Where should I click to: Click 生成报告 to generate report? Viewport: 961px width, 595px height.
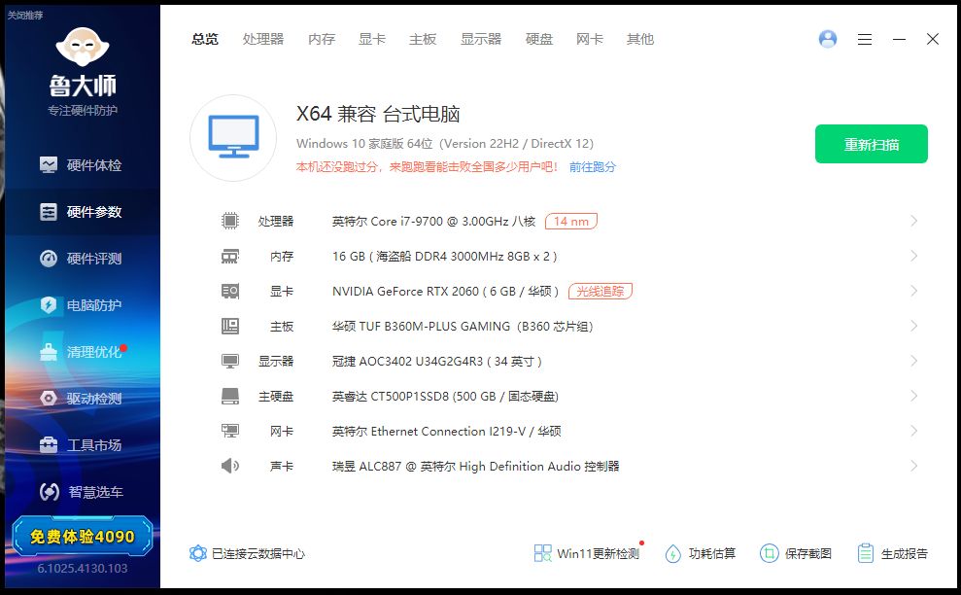(892, 553)
